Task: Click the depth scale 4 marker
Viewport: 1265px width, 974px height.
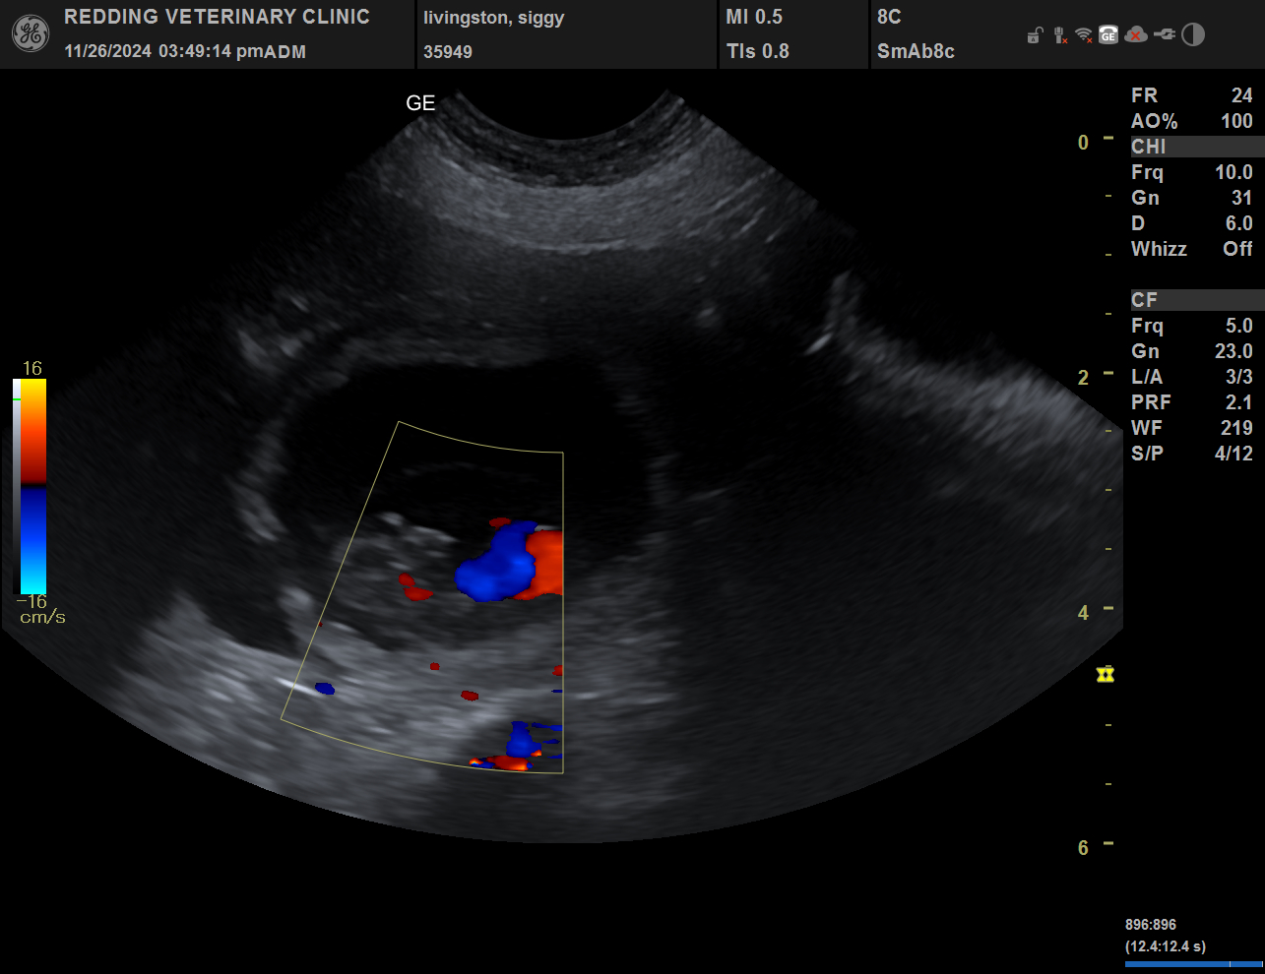Action: click(x=1083, y=613)
